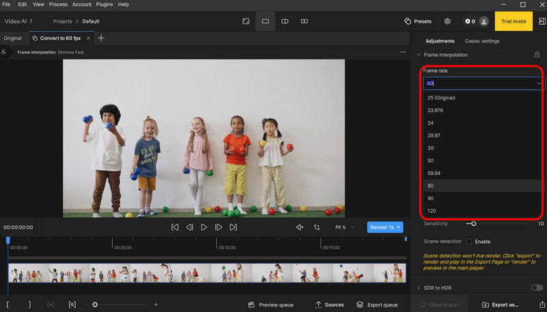This screenshot has width=547, height=312.
Task: Jump to the start of the clip
Action: [175, 227]
